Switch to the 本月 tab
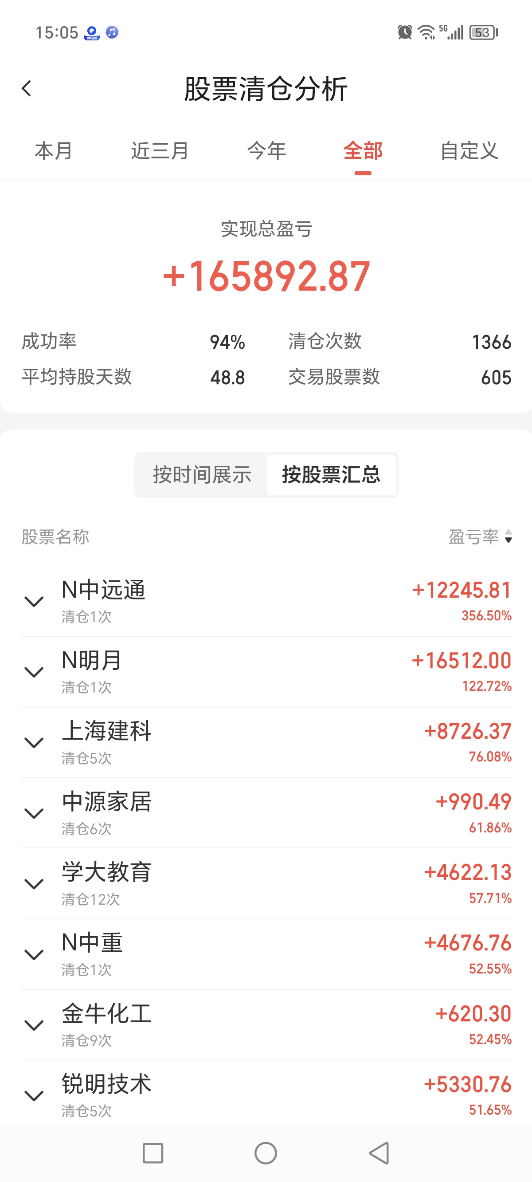This screenshot has height=1182, width=532. 54,151
